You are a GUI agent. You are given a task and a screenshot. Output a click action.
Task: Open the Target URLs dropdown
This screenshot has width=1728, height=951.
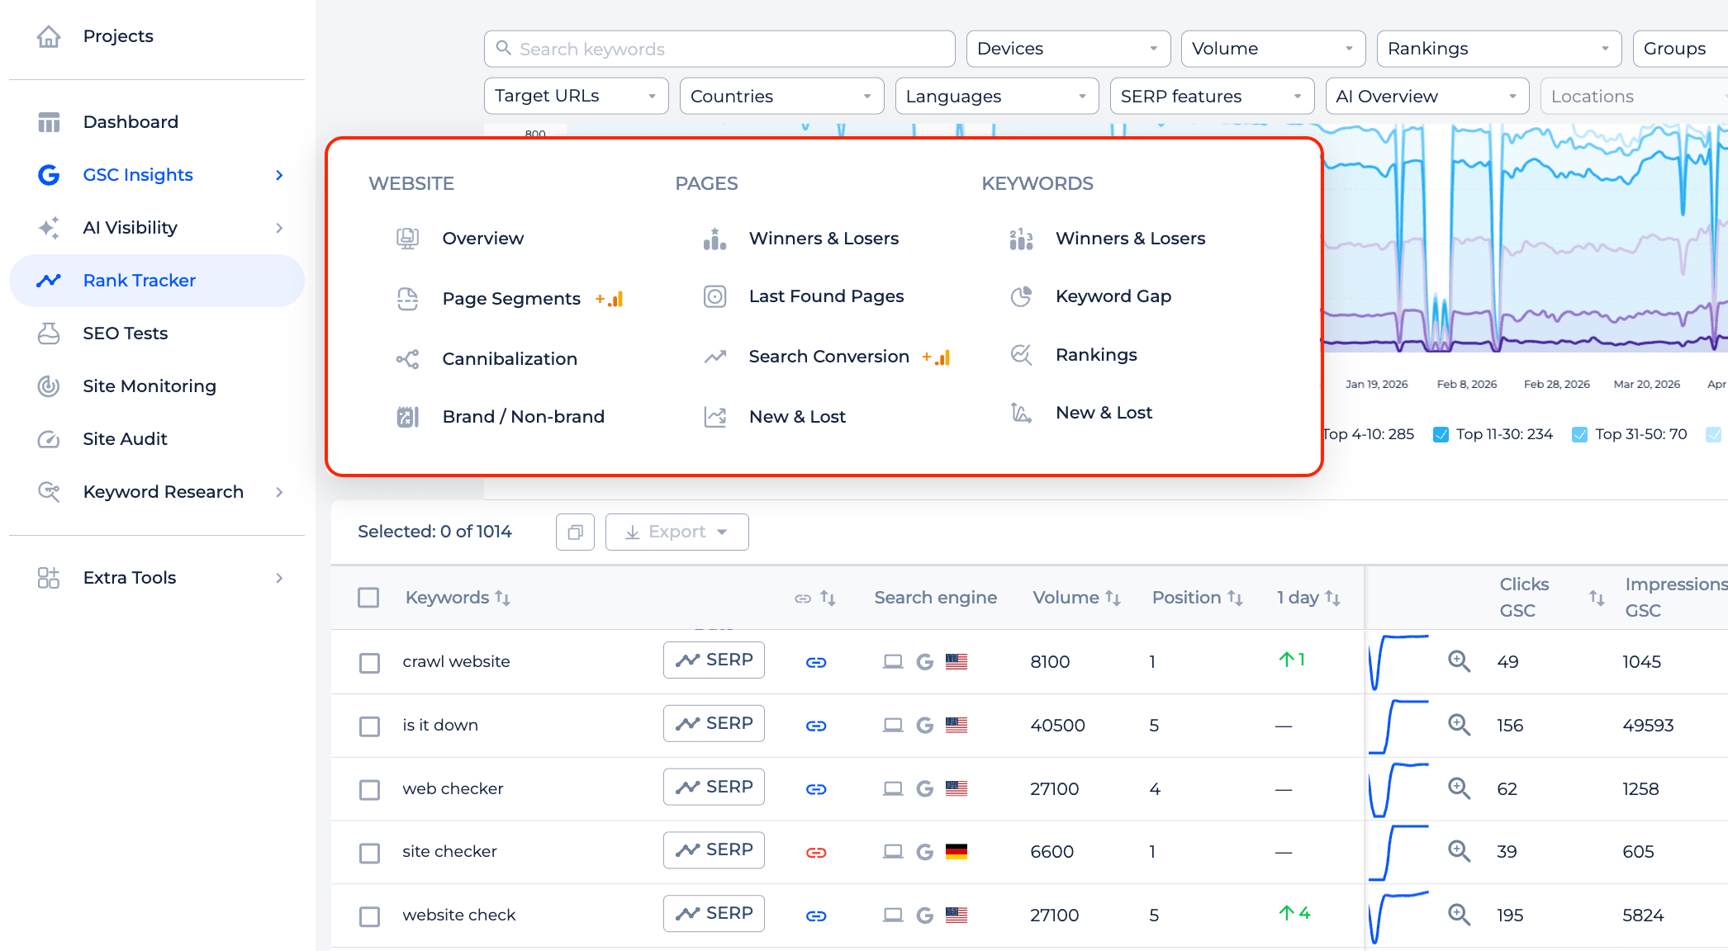coord(576,96)
